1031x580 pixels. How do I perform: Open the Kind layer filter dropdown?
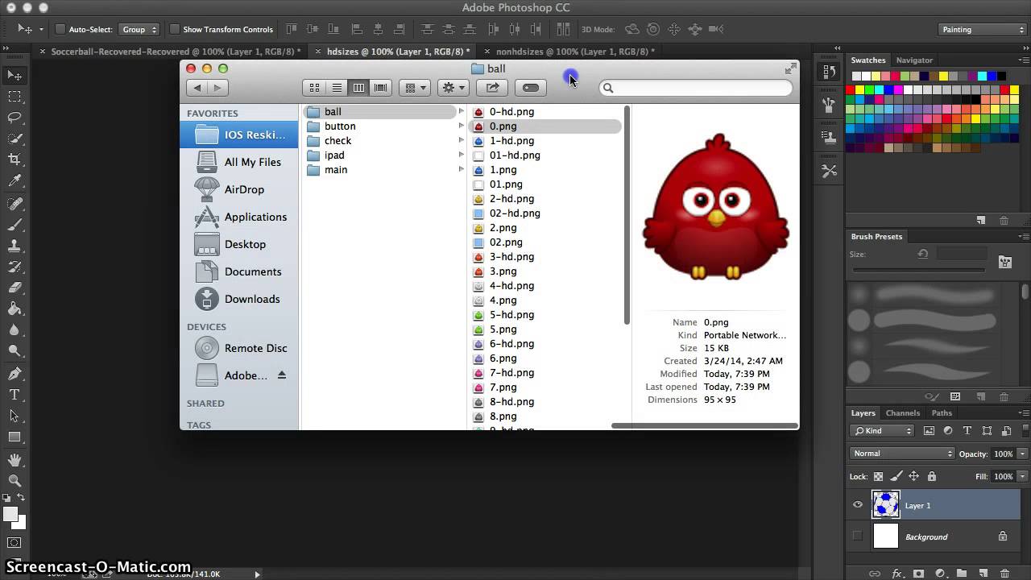(x=882, y=431)
